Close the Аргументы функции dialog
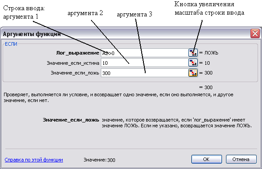Viewport: 262px width, 169px height. click(x=255, y=34)
